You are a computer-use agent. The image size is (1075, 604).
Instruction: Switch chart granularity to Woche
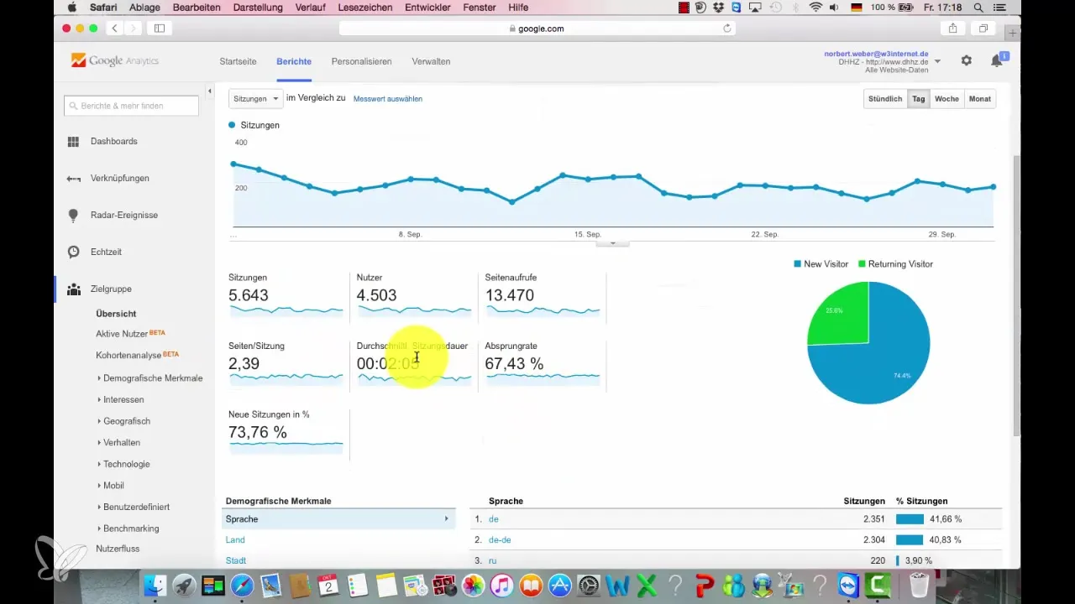[x=947, y=99]
